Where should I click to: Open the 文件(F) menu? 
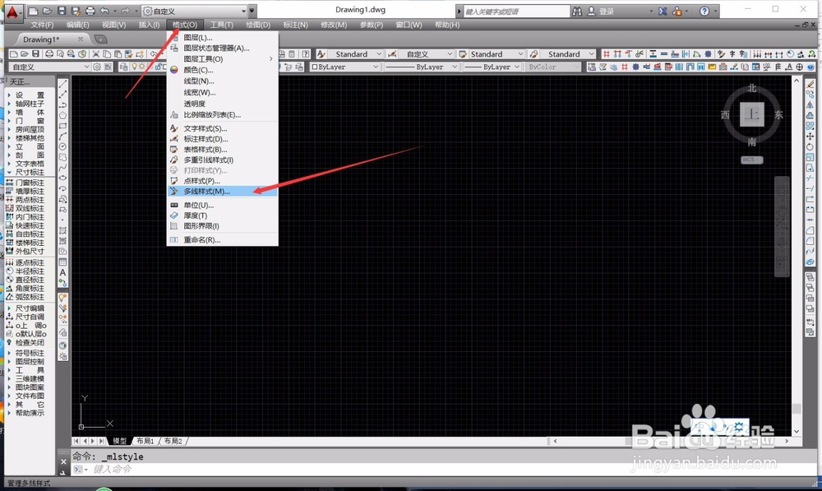42,25
